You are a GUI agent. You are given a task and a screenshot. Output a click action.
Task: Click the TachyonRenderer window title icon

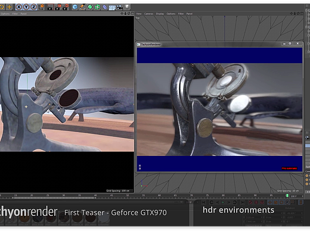[x=138, y=45]
